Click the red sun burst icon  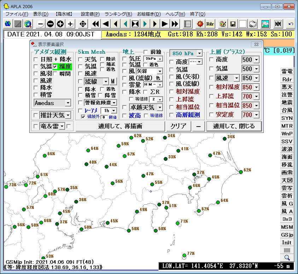point(200,24)
